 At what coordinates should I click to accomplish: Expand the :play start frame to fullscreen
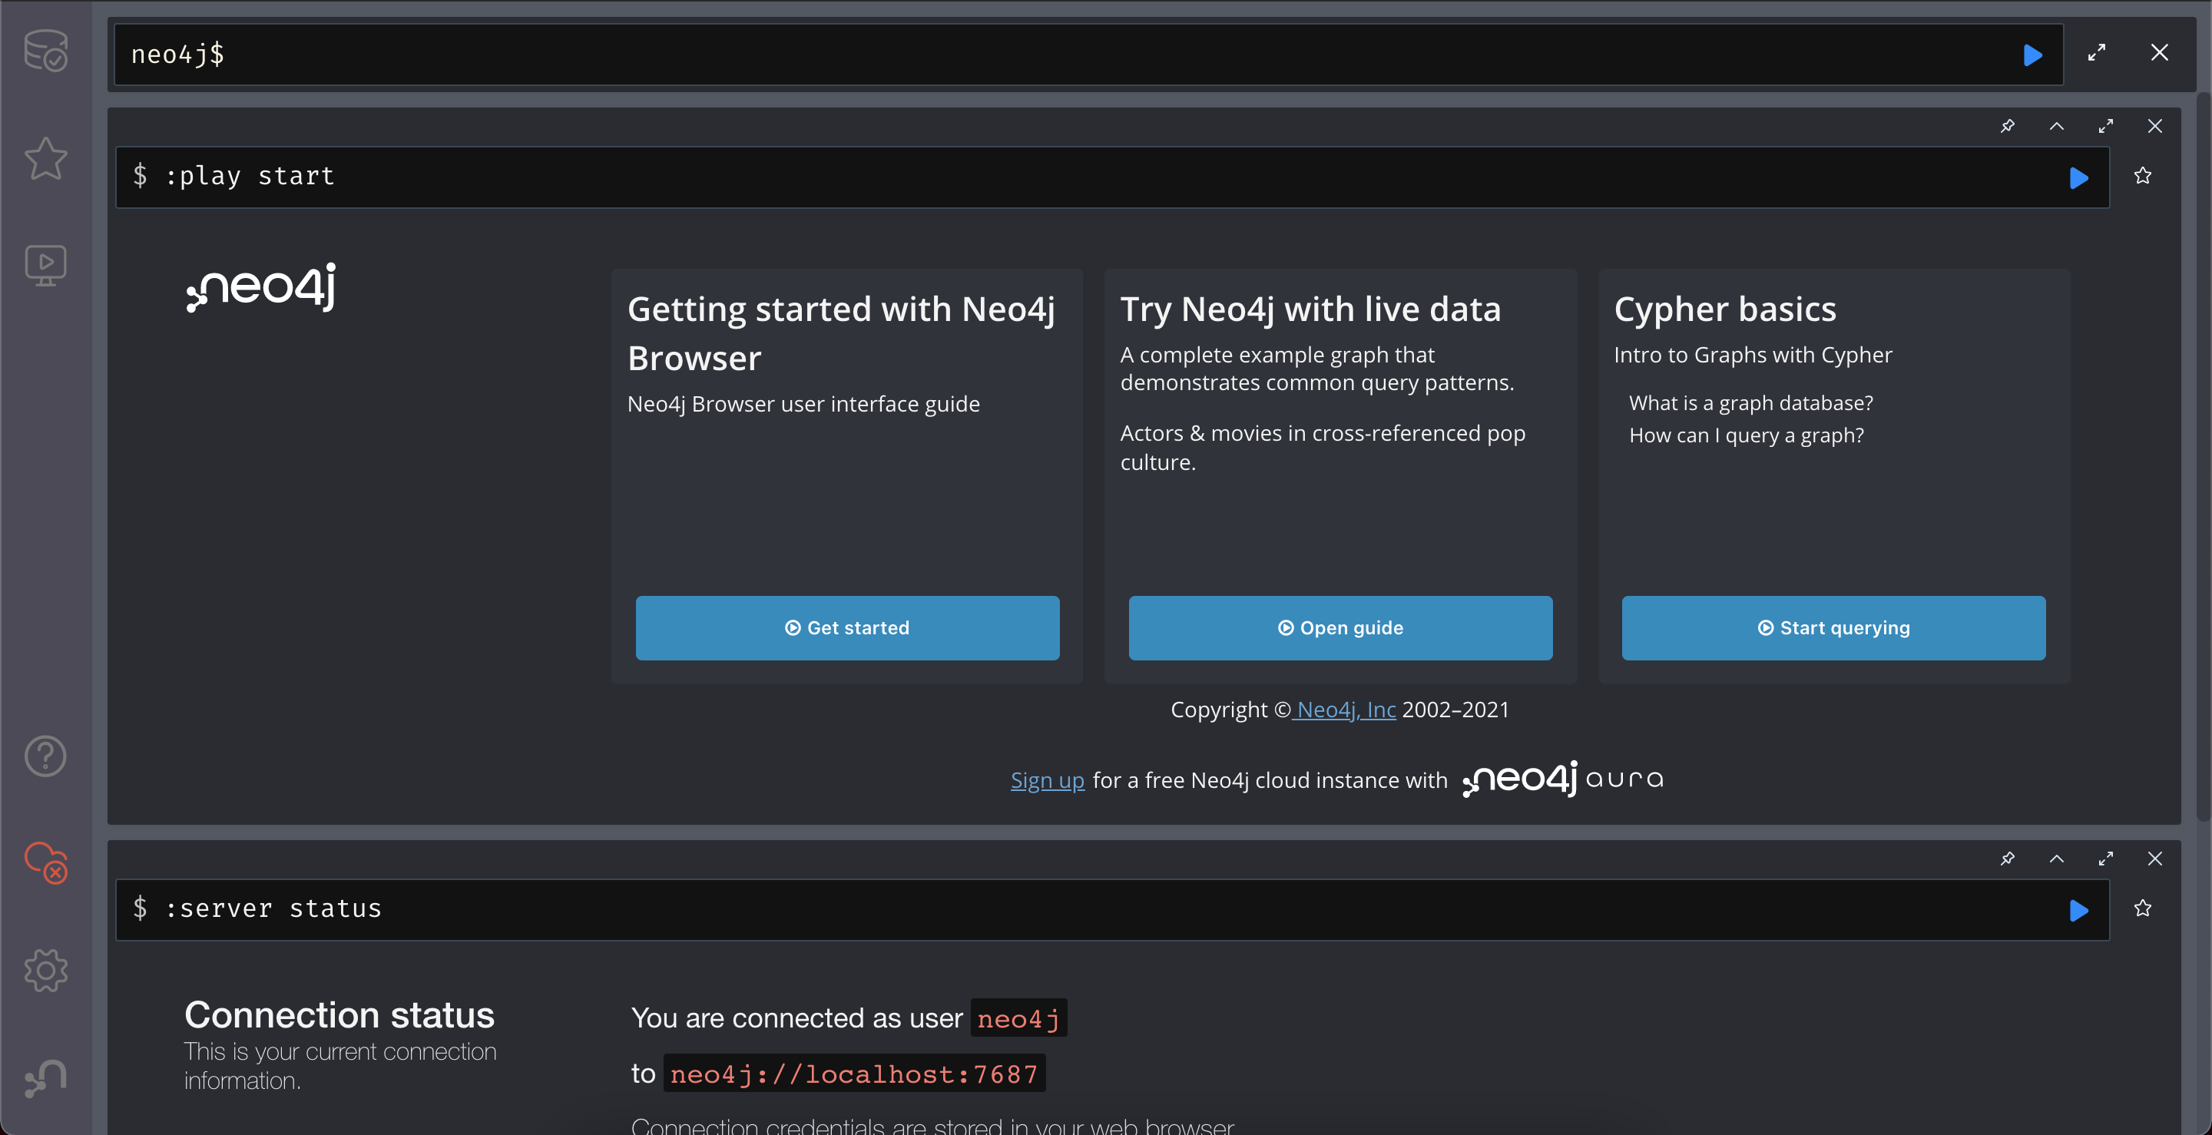(x=2105, y=126)
